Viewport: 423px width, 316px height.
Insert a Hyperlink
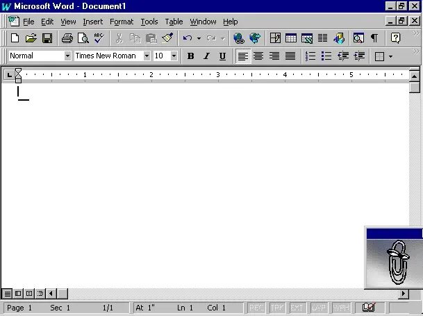(x=239, y=38)
